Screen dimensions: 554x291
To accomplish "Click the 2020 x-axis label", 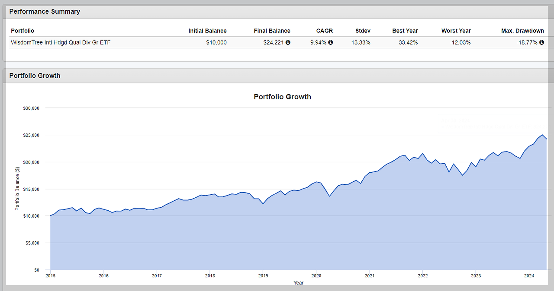I will (316, 275).
